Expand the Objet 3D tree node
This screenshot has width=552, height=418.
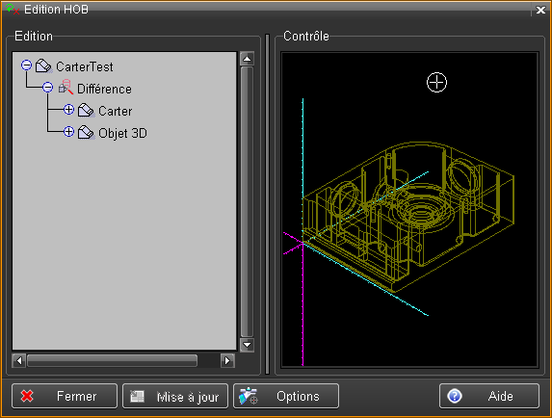pos(68,132)
